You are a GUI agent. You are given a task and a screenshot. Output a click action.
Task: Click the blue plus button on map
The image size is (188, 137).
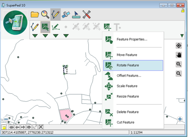pyautogui.click(x=180, y=119)
